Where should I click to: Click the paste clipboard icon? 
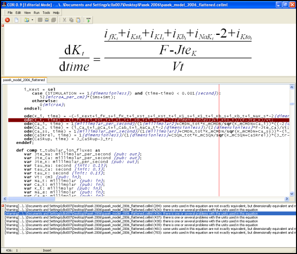pos(78,20)
